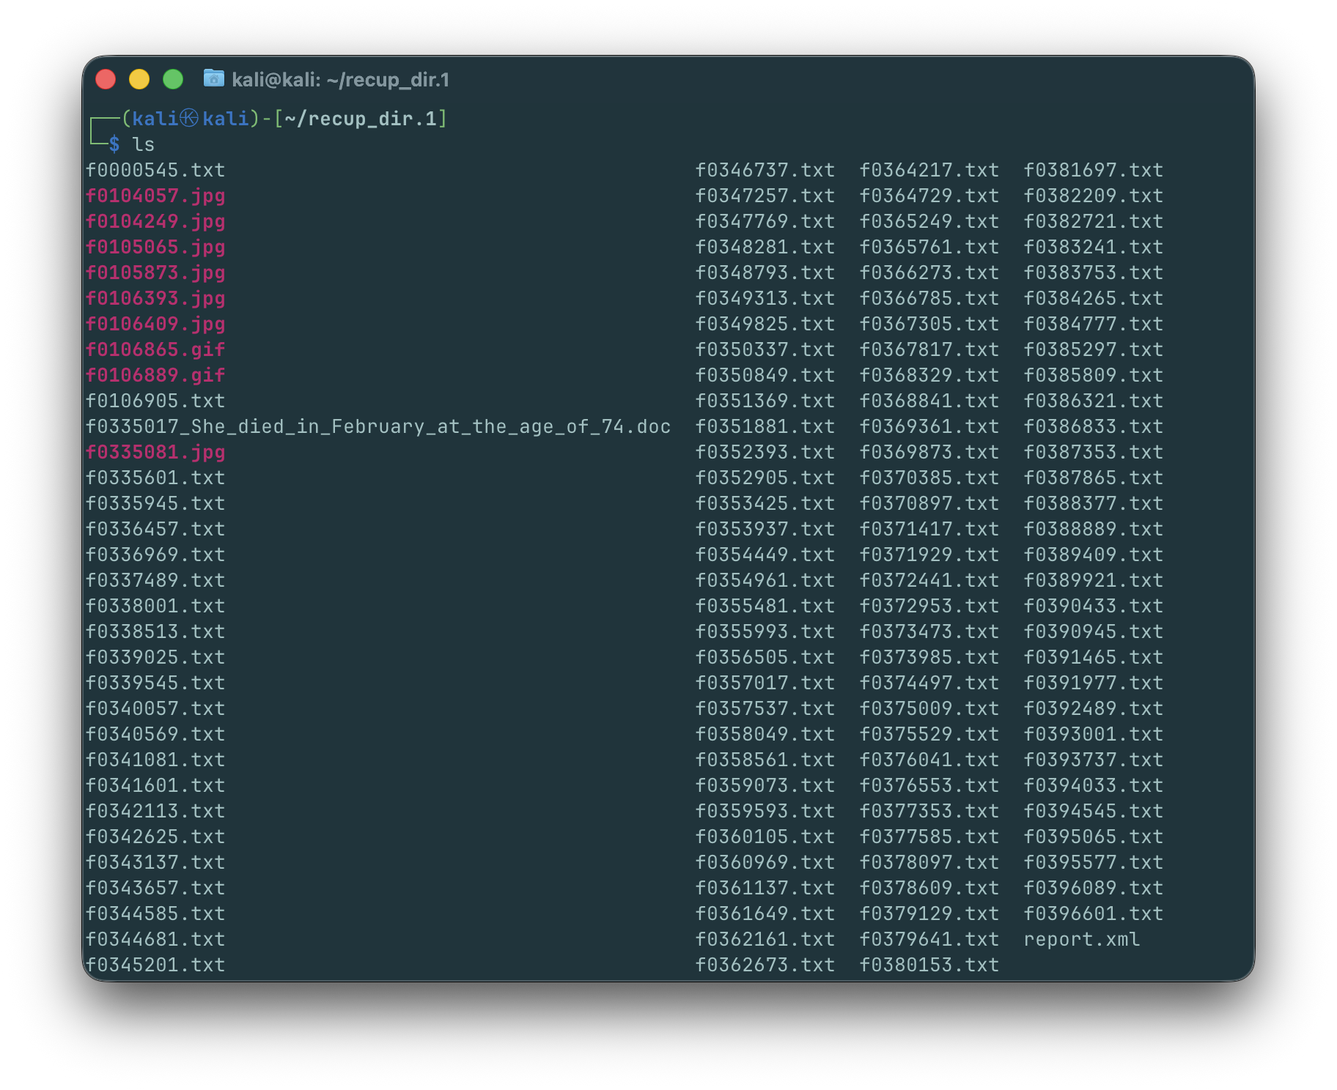This screenshot has height=1090, width=1337.
Task: Click f0345201.txt at bottom left
Action: point(155,965)
